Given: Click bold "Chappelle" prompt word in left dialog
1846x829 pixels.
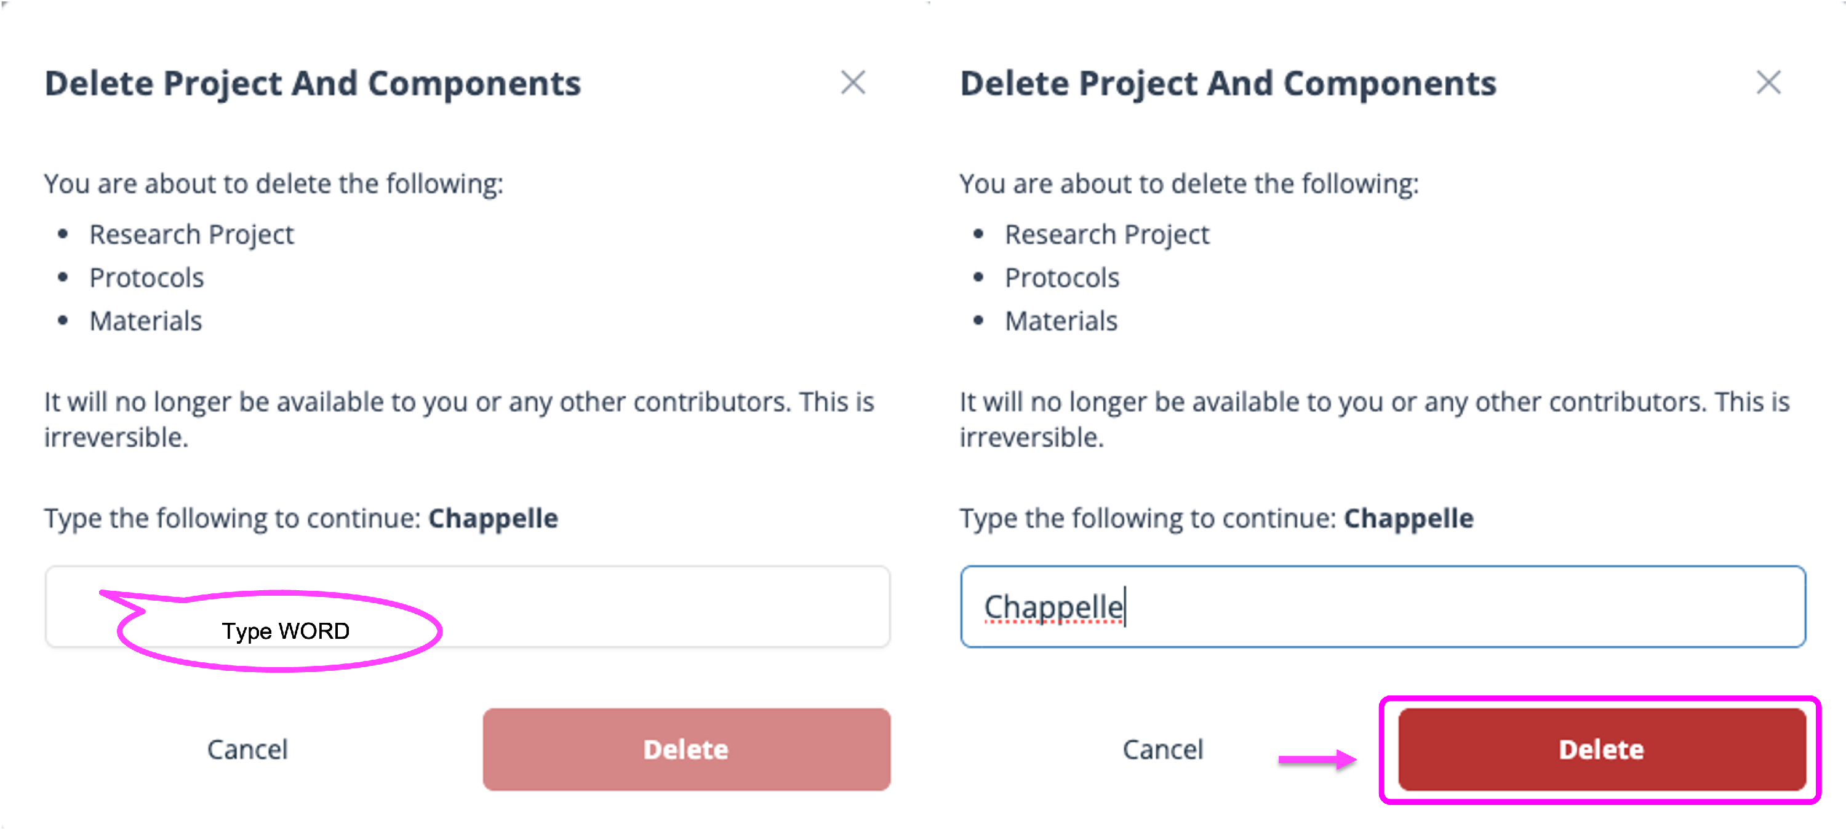Looking at the screenshot, I should click(x=493, y=518).
